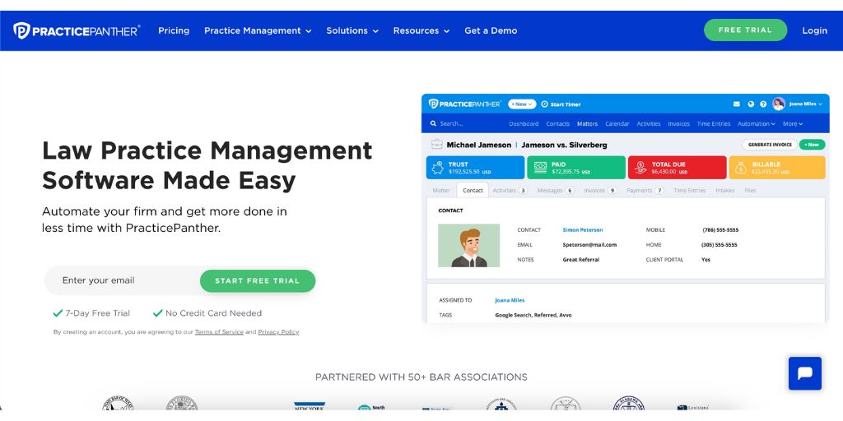Click the Login link
Image resolution: width=843 pixels, height=421 pixels.
pyautogui.click(x=814, y=30)
